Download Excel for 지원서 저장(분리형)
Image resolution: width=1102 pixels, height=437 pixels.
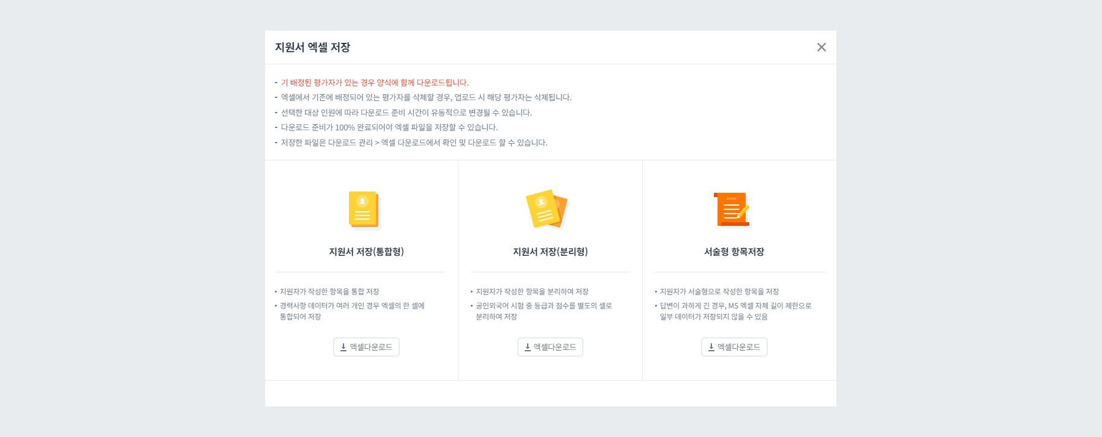coord(550,347)
